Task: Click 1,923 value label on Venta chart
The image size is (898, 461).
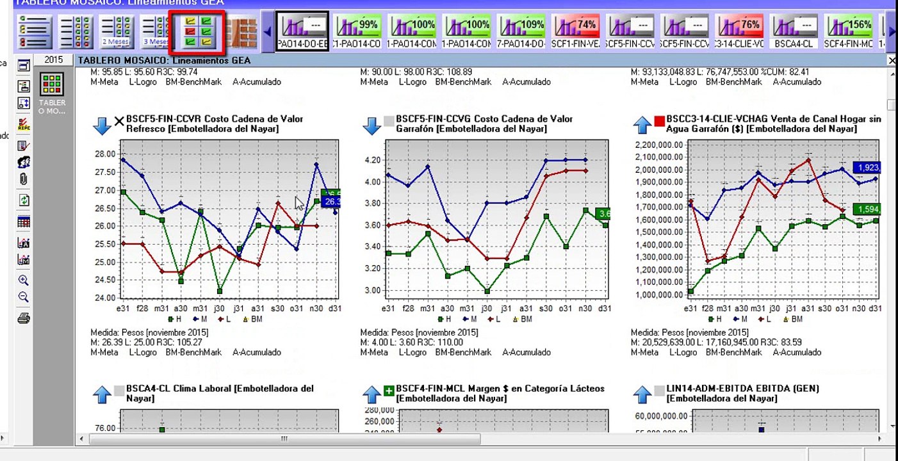Action: click(x=867, y=168)
